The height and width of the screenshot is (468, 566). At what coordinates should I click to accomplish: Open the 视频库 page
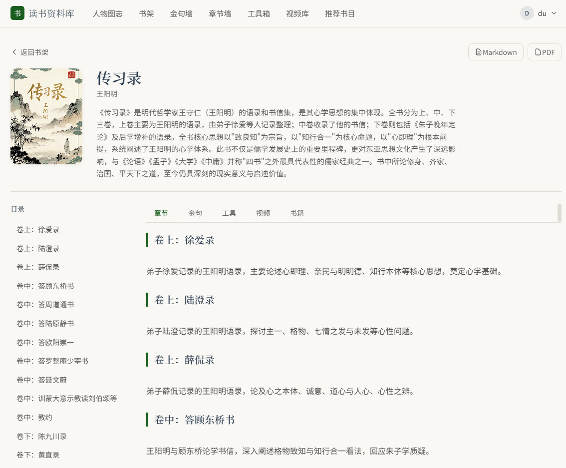pos(297,13)
